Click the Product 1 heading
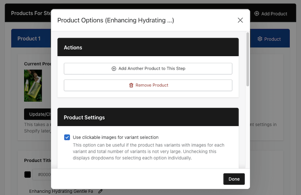Viewport: 301px width, 195px height. 29,39
